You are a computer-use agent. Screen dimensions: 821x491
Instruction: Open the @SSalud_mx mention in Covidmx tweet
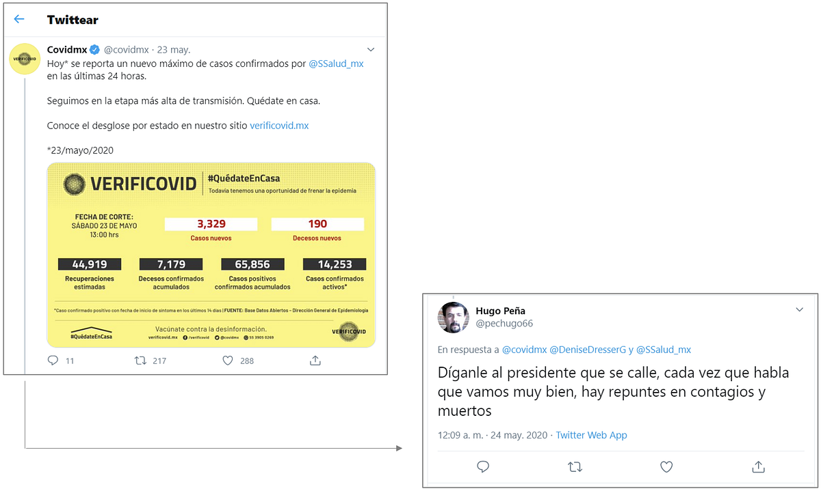point(336,64)
